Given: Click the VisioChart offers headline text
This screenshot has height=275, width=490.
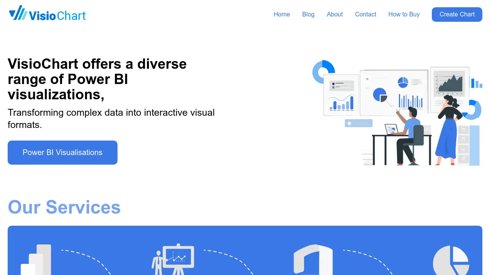Looking at the screenshot, I should [97, 79].
